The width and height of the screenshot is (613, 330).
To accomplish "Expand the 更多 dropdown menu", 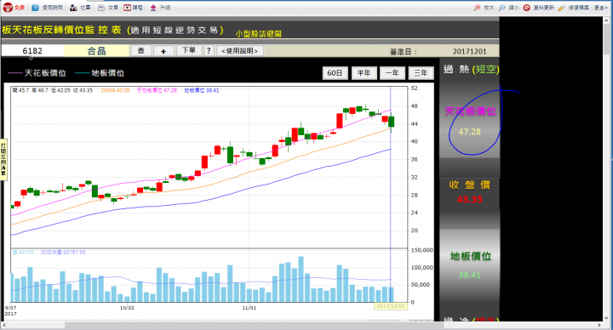I will 601,8.
